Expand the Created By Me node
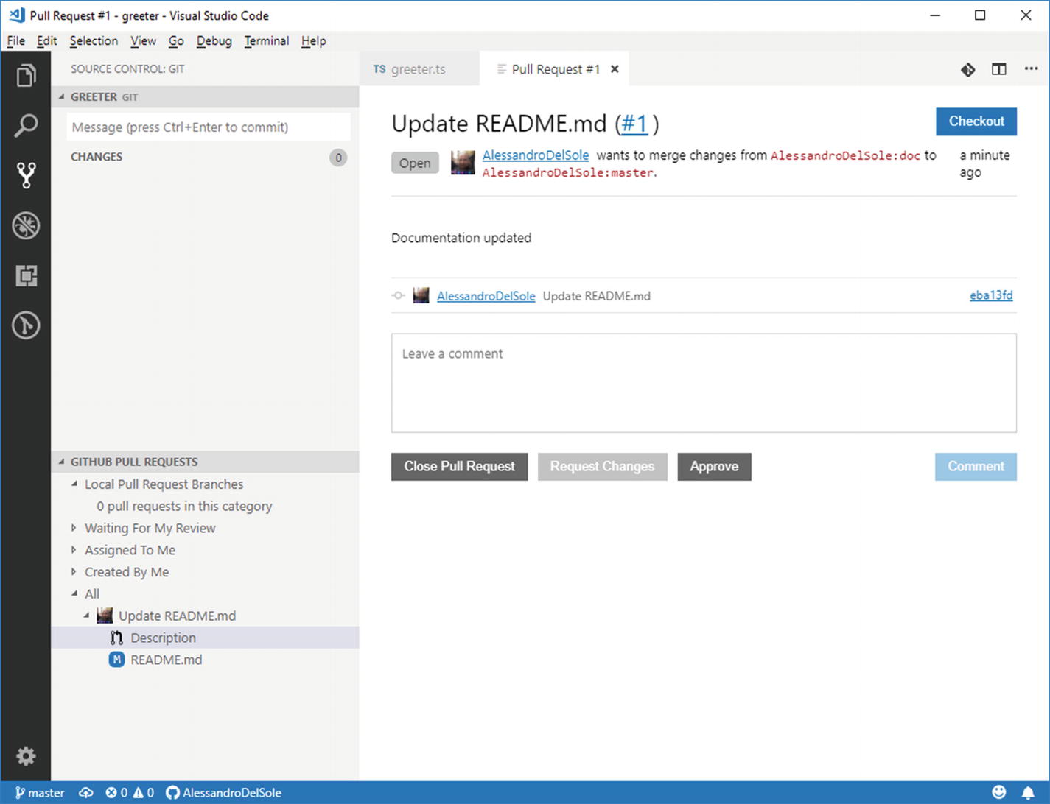1050x804 pixels. tap(74, 572)
